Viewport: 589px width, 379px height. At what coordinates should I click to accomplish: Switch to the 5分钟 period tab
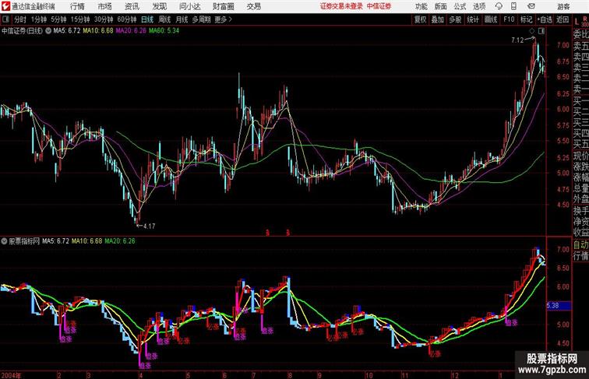point(59,19)
